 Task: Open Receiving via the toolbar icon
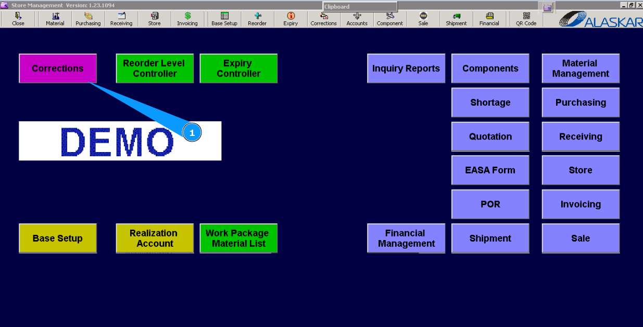tap(121, 19)
